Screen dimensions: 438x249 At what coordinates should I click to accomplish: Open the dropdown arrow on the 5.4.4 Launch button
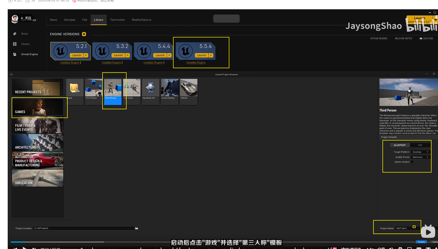[x=169, y=55]
